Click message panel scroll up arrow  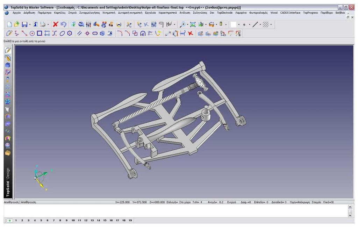[x=350, y=207]
